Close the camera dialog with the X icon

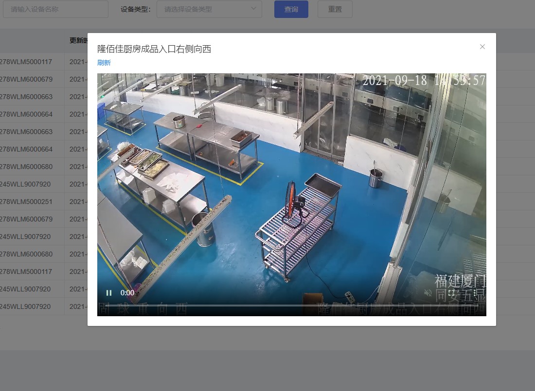coord(482,47)
